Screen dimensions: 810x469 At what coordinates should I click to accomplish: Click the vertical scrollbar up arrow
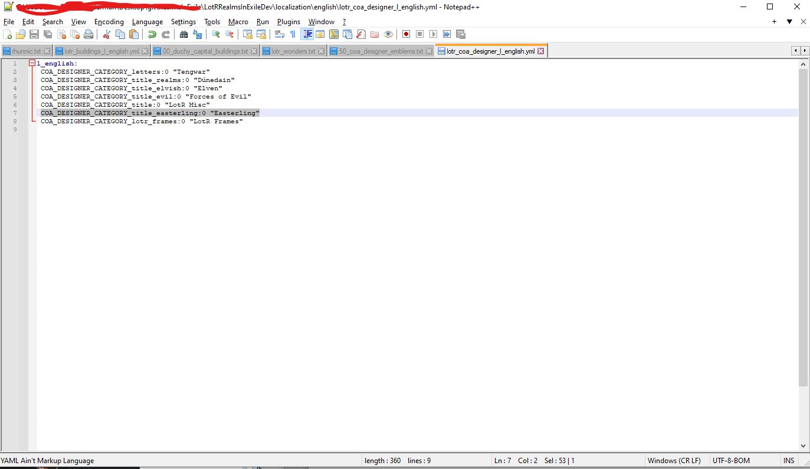(804, 63)
